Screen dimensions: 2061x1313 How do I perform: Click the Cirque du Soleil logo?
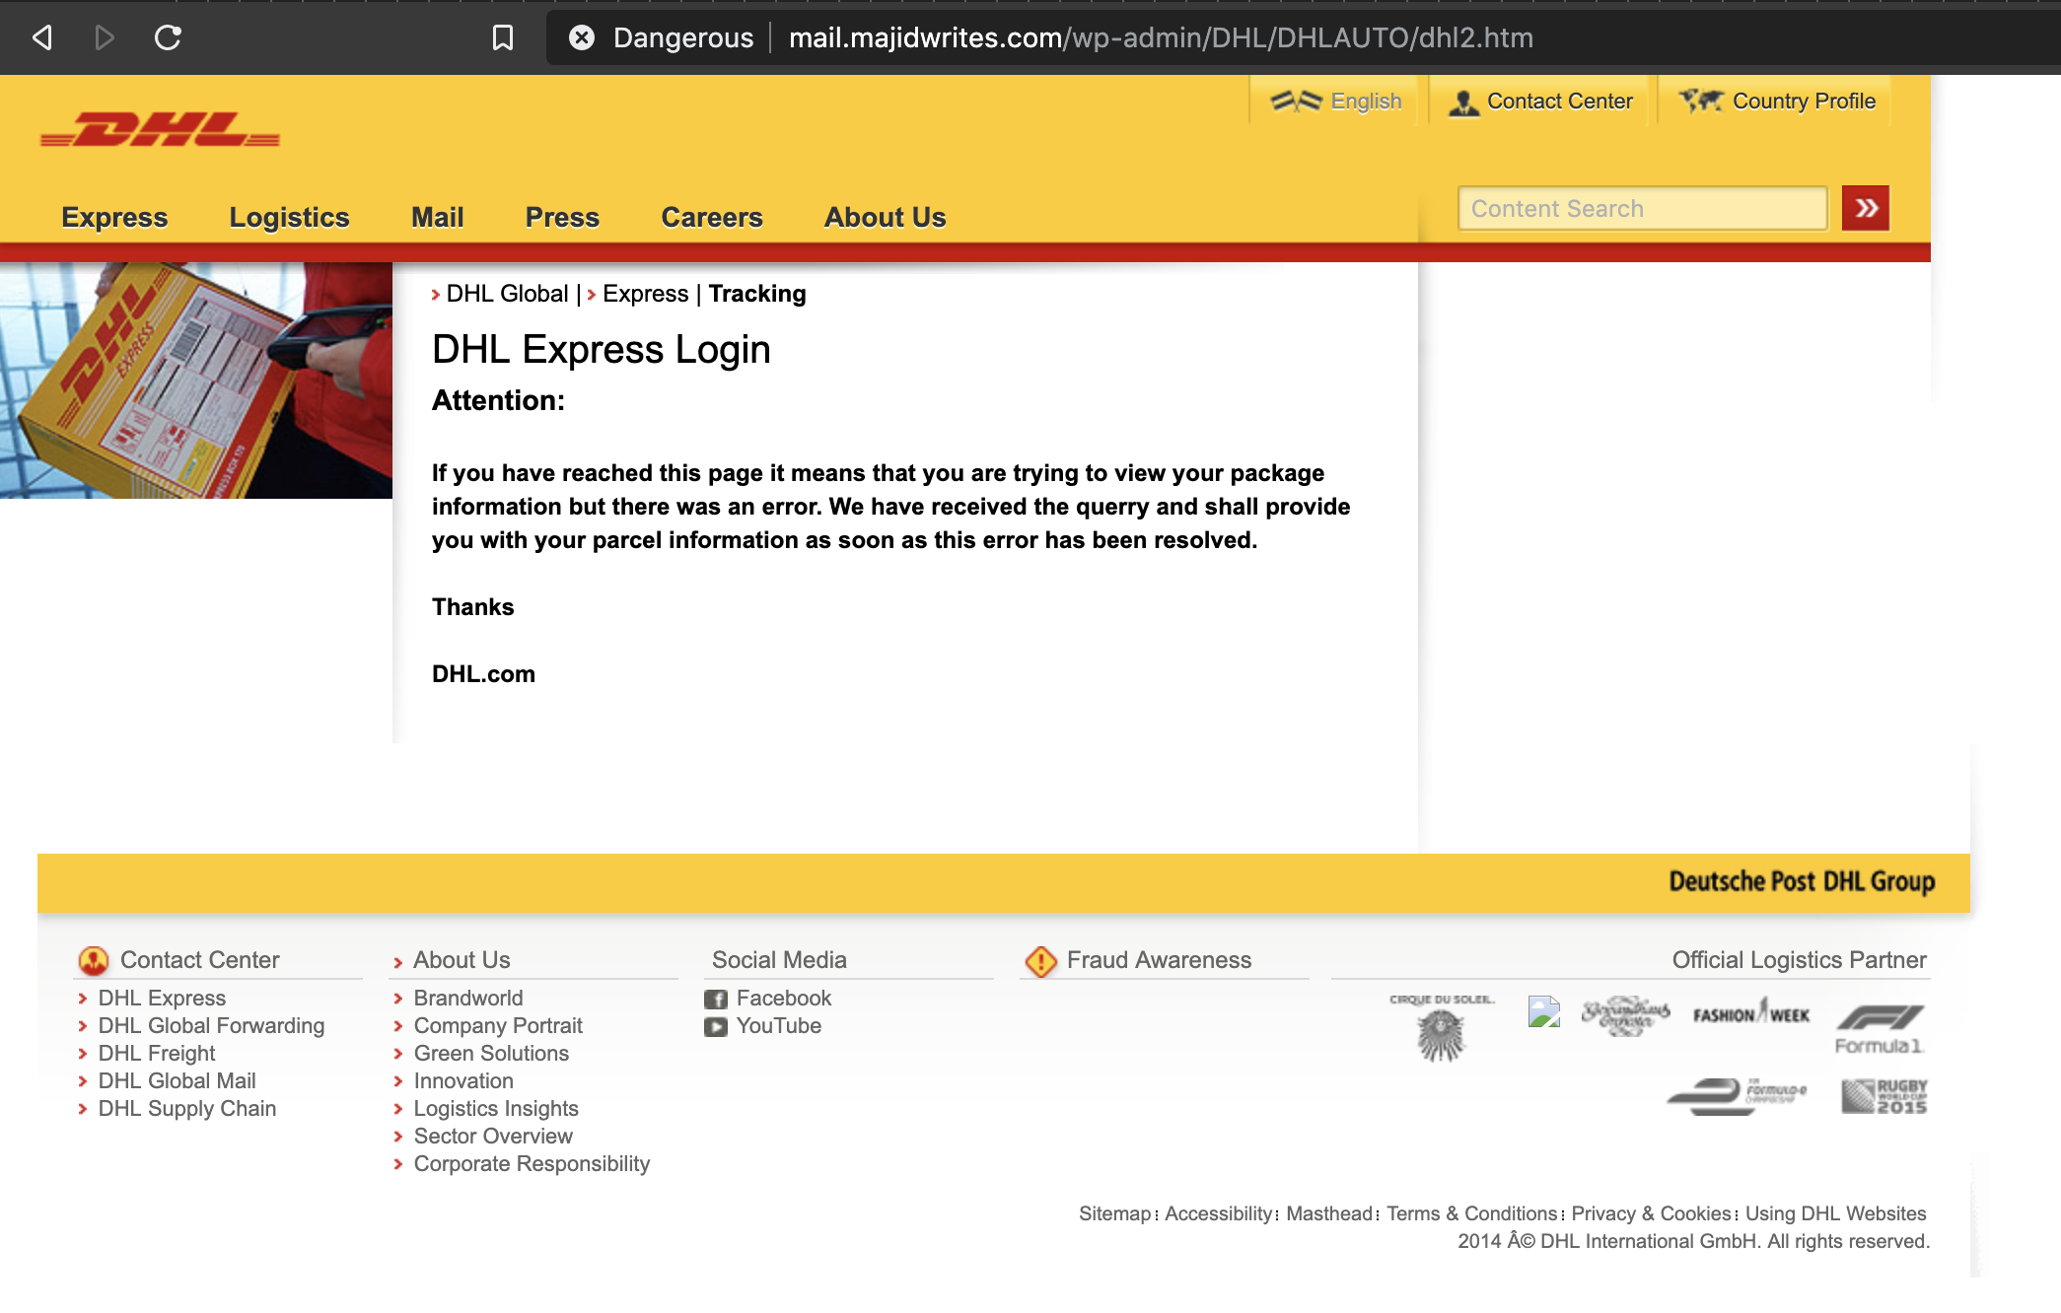(x=1442, y=1026)
